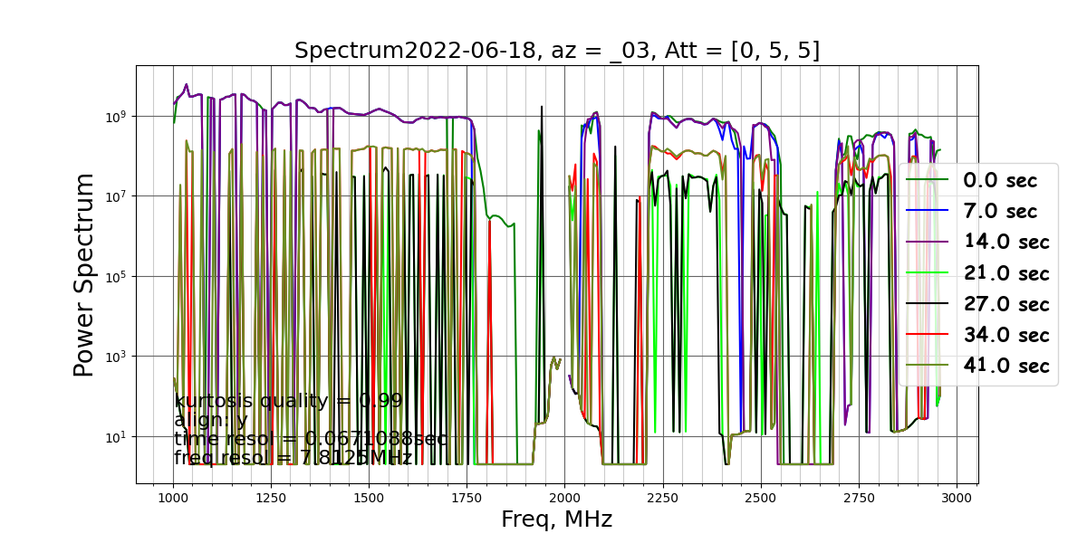
Task: Select the 41.0 sec legend label
Action: [x=1006, y=365]
